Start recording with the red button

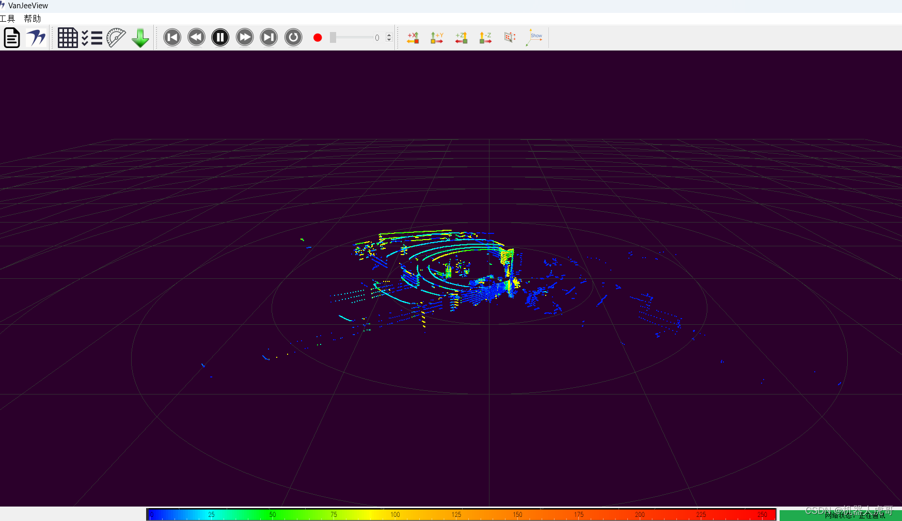point(318,38)
